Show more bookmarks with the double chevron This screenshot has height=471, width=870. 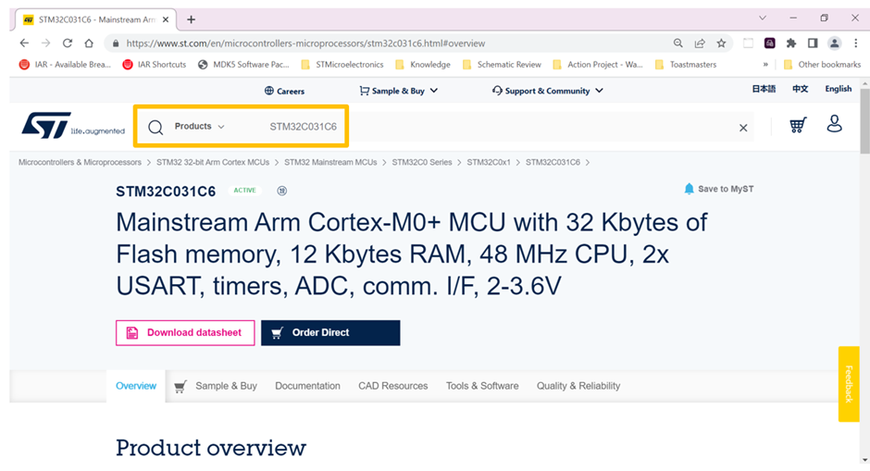click(x=765, y=65)
